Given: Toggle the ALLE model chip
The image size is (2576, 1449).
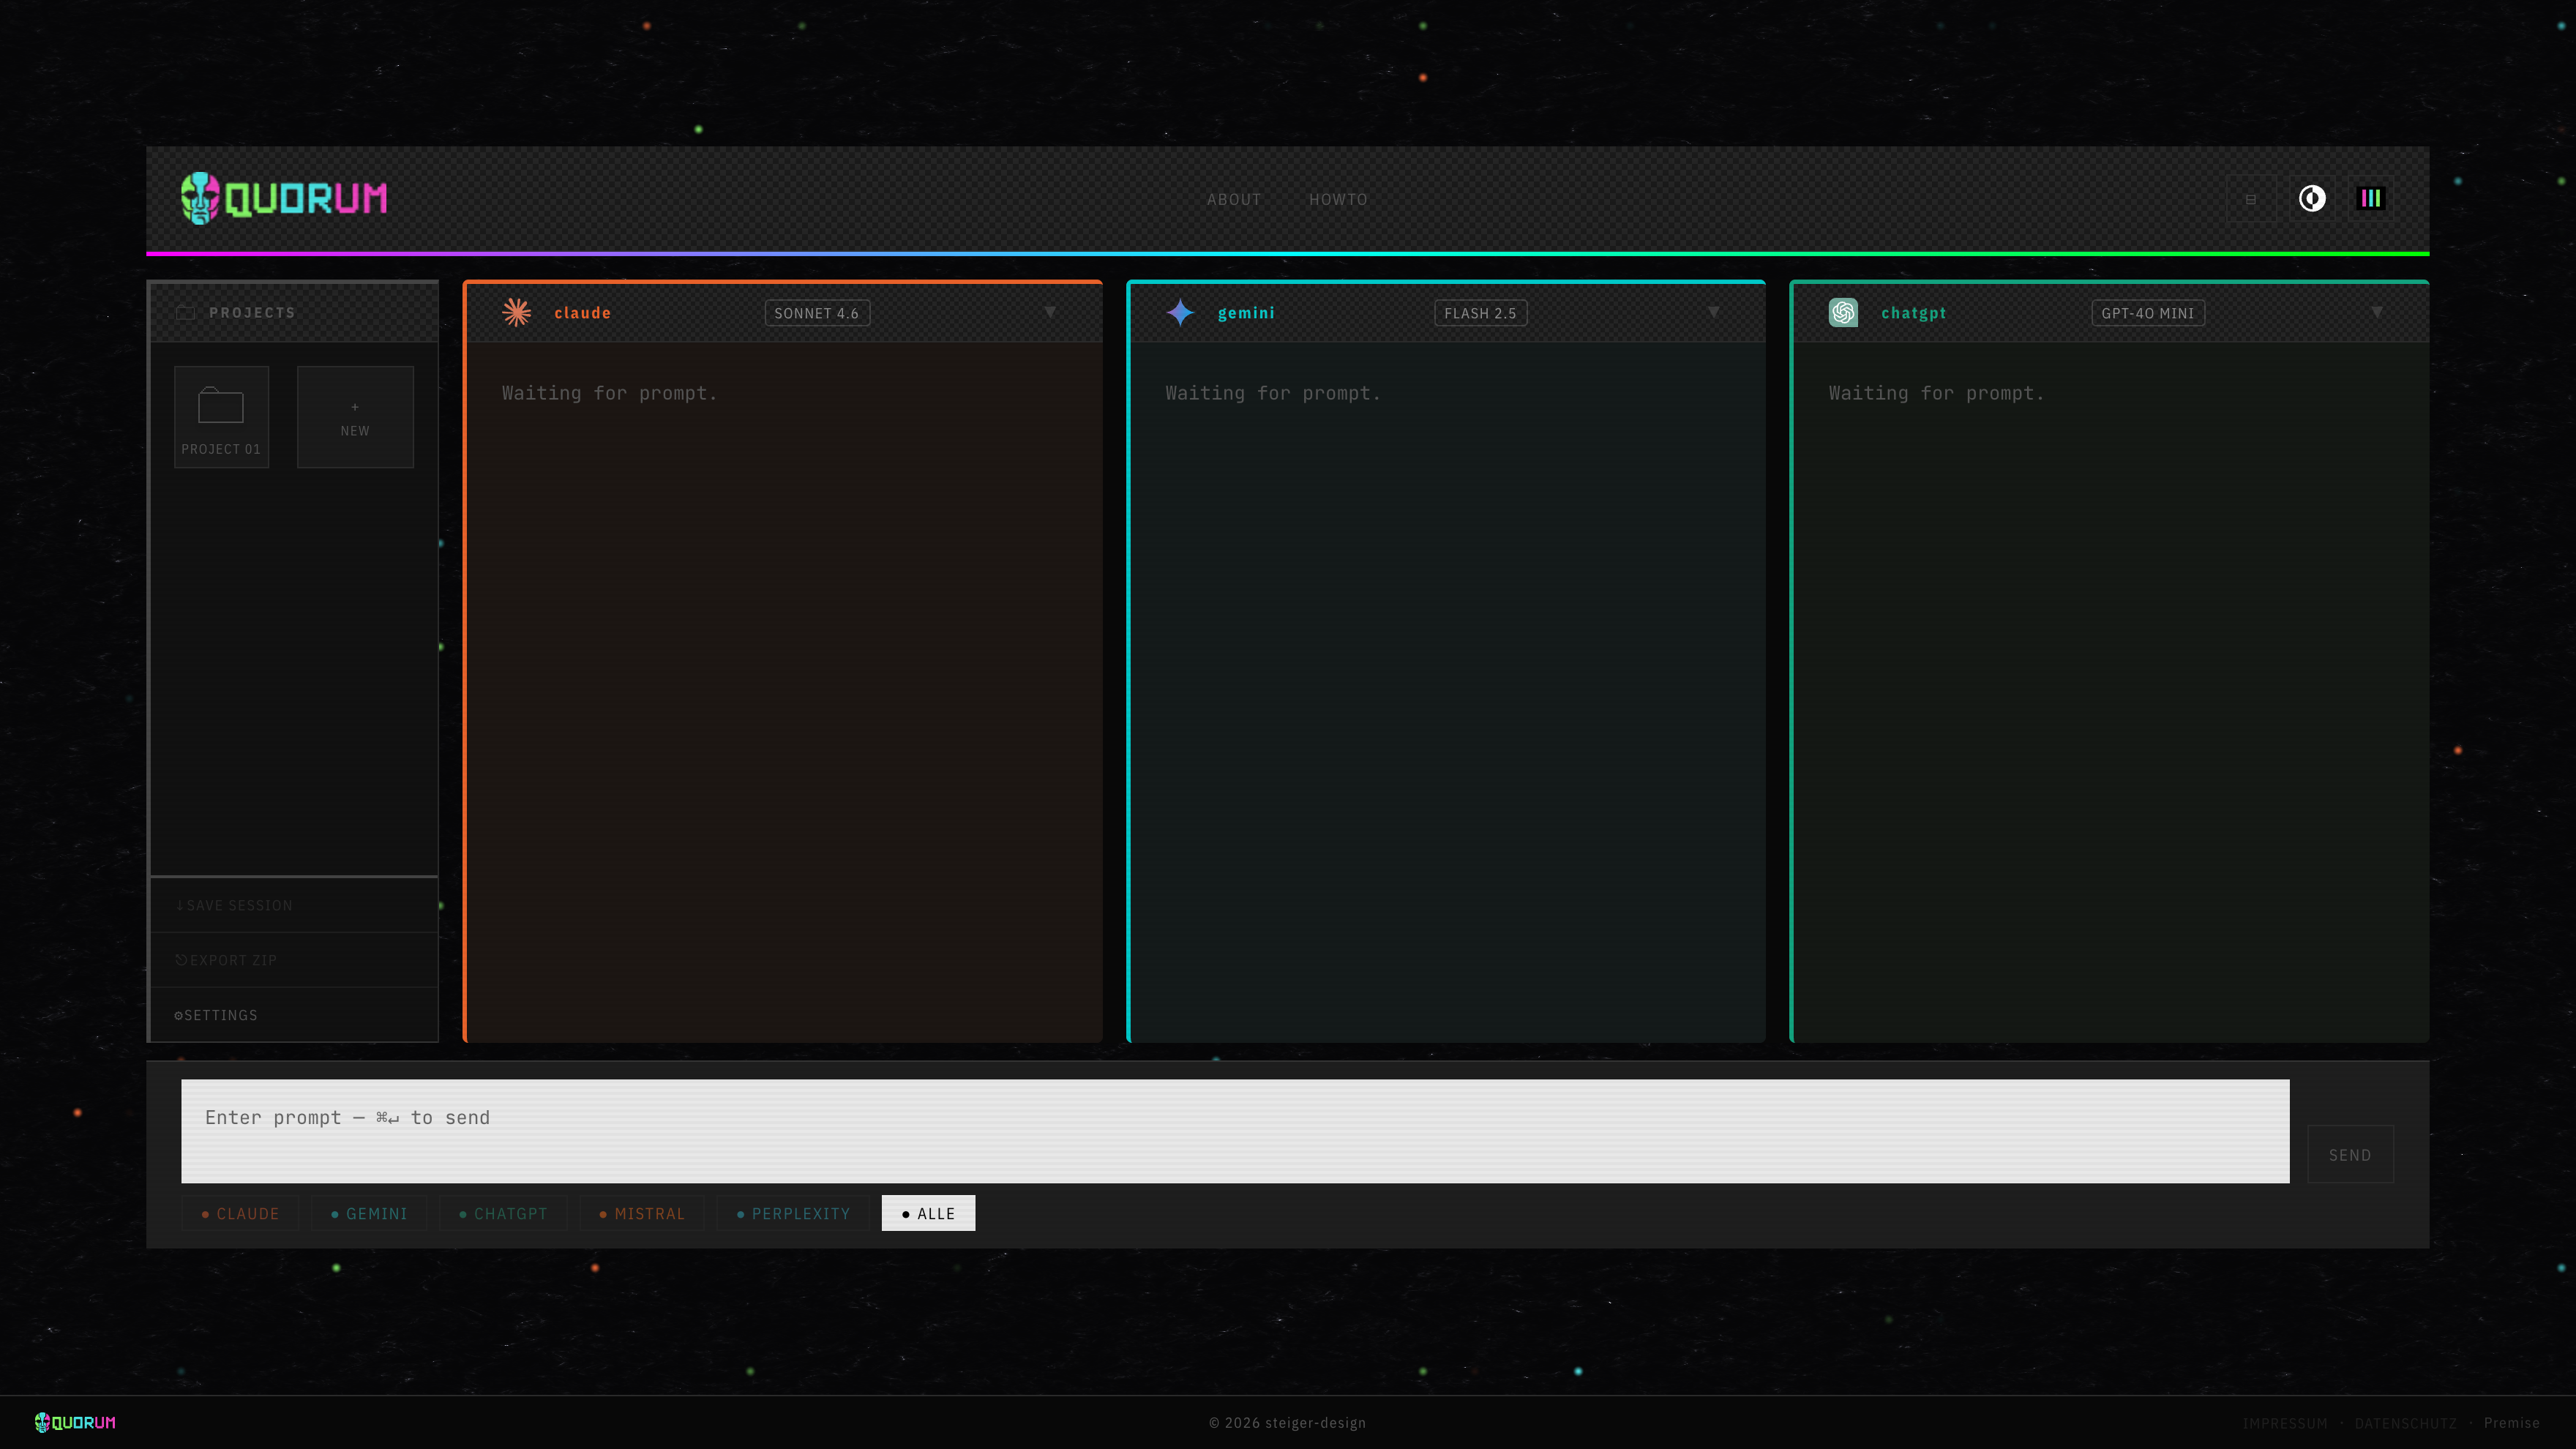Looking at the screenshot, I should (x=928, y=1213).
